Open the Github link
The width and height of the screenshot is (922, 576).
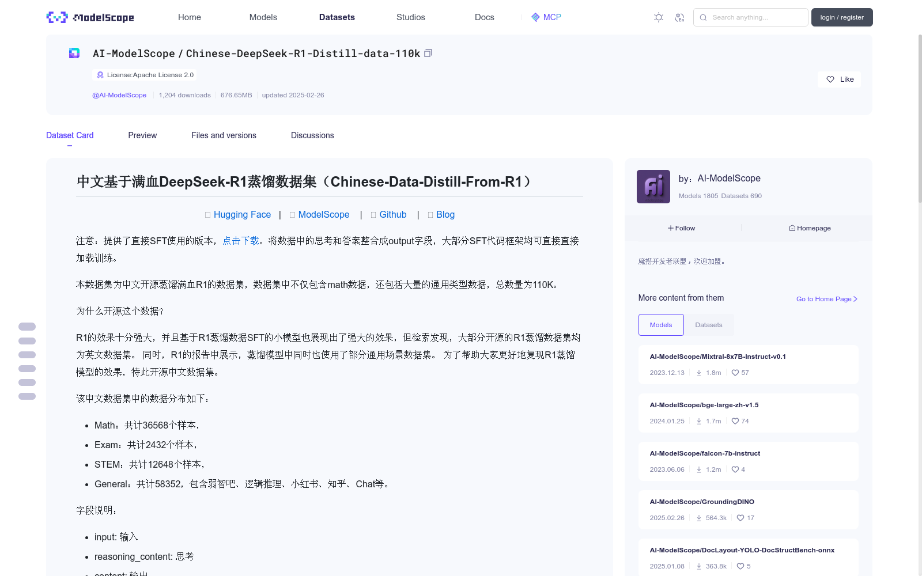[x=393, y=214]
